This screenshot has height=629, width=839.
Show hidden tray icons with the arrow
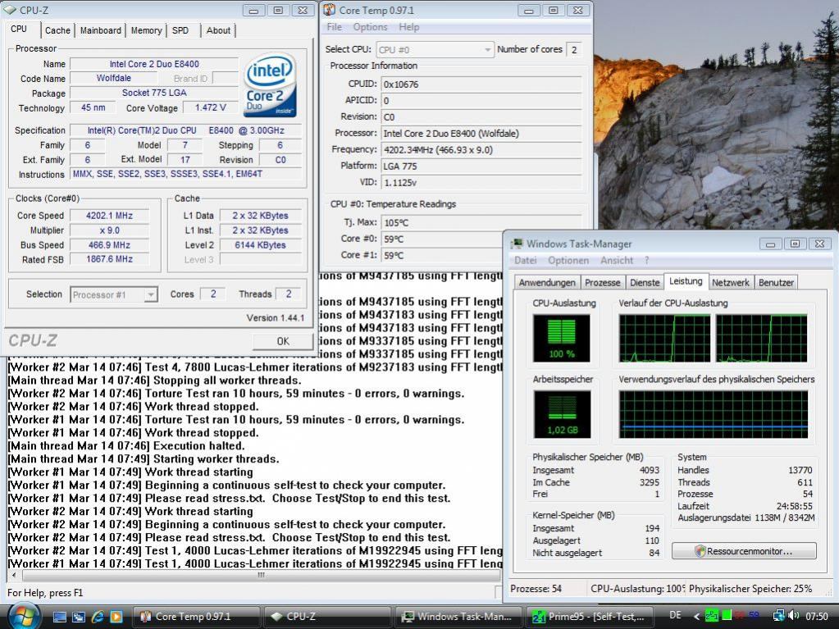pos(696,616)
